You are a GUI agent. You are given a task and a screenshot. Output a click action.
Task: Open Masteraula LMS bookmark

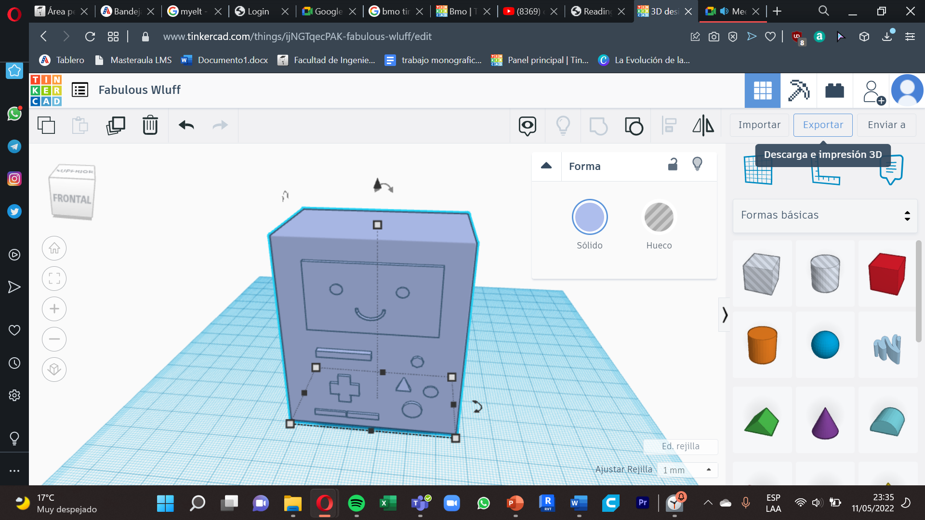133,60
